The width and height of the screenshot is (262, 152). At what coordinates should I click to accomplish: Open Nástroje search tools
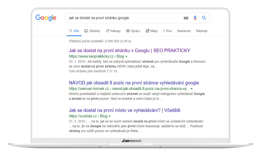202,31
